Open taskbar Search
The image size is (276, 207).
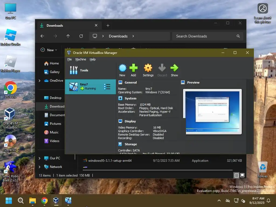[20, 201]
